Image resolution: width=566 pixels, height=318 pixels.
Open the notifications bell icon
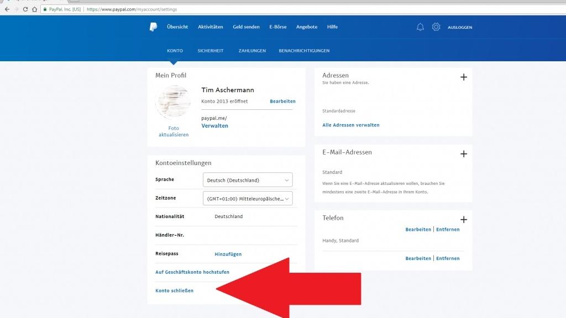pyautogui.click(x=420, y=26)
